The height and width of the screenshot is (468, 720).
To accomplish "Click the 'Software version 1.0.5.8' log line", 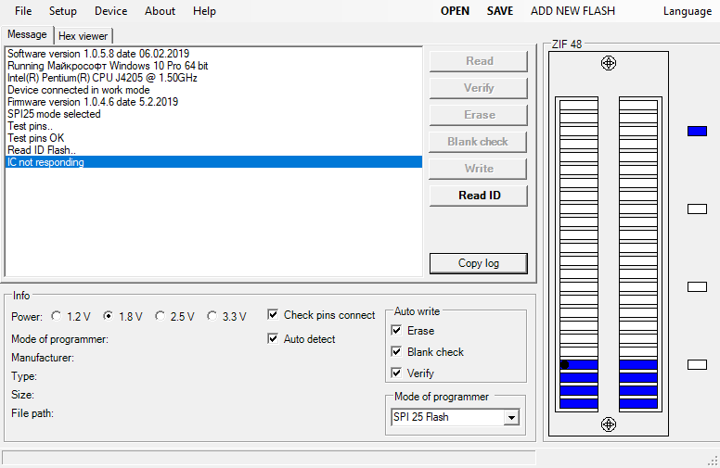I will (213, 54).
